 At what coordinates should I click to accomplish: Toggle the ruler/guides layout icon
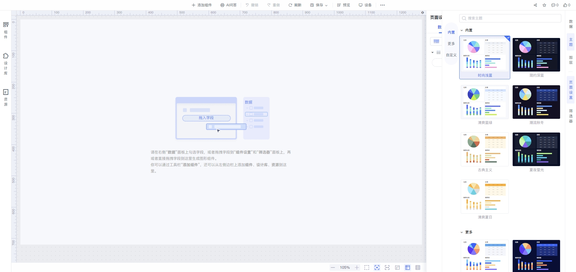408,268
